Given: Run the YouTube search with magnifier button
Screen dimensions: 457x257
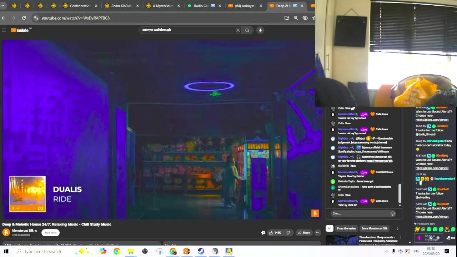Looking at the screenshot, I should 247,30.
